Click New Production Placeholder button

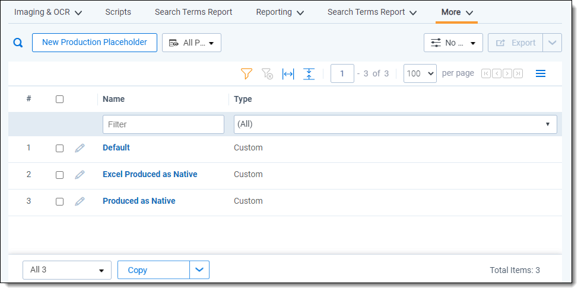[94, 43]
